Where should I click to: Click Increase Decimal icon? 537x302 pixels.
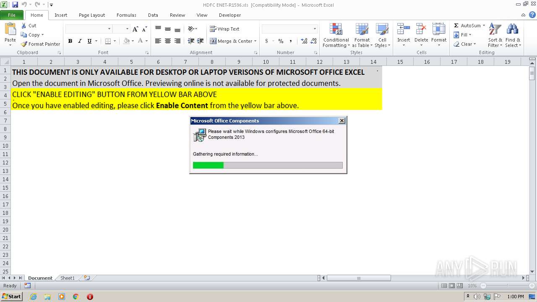(304, 41)
